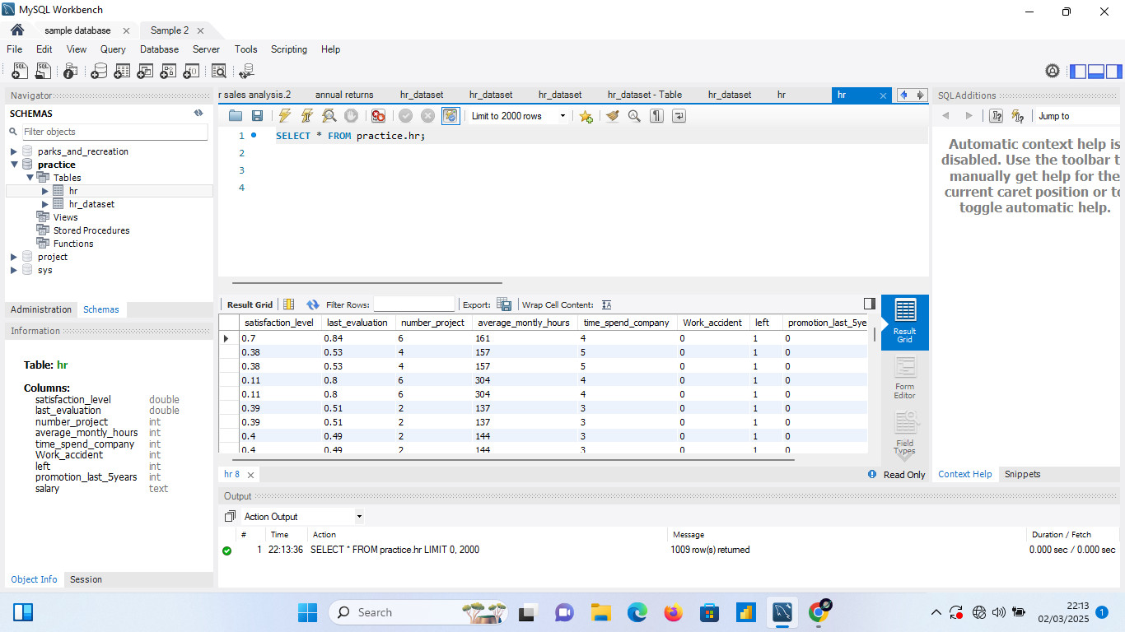The height and width of the screenshot is (632, 1125).
Task: Save the script with floppy disk icon
Action: pyautogui.click(x=257, y=116)
